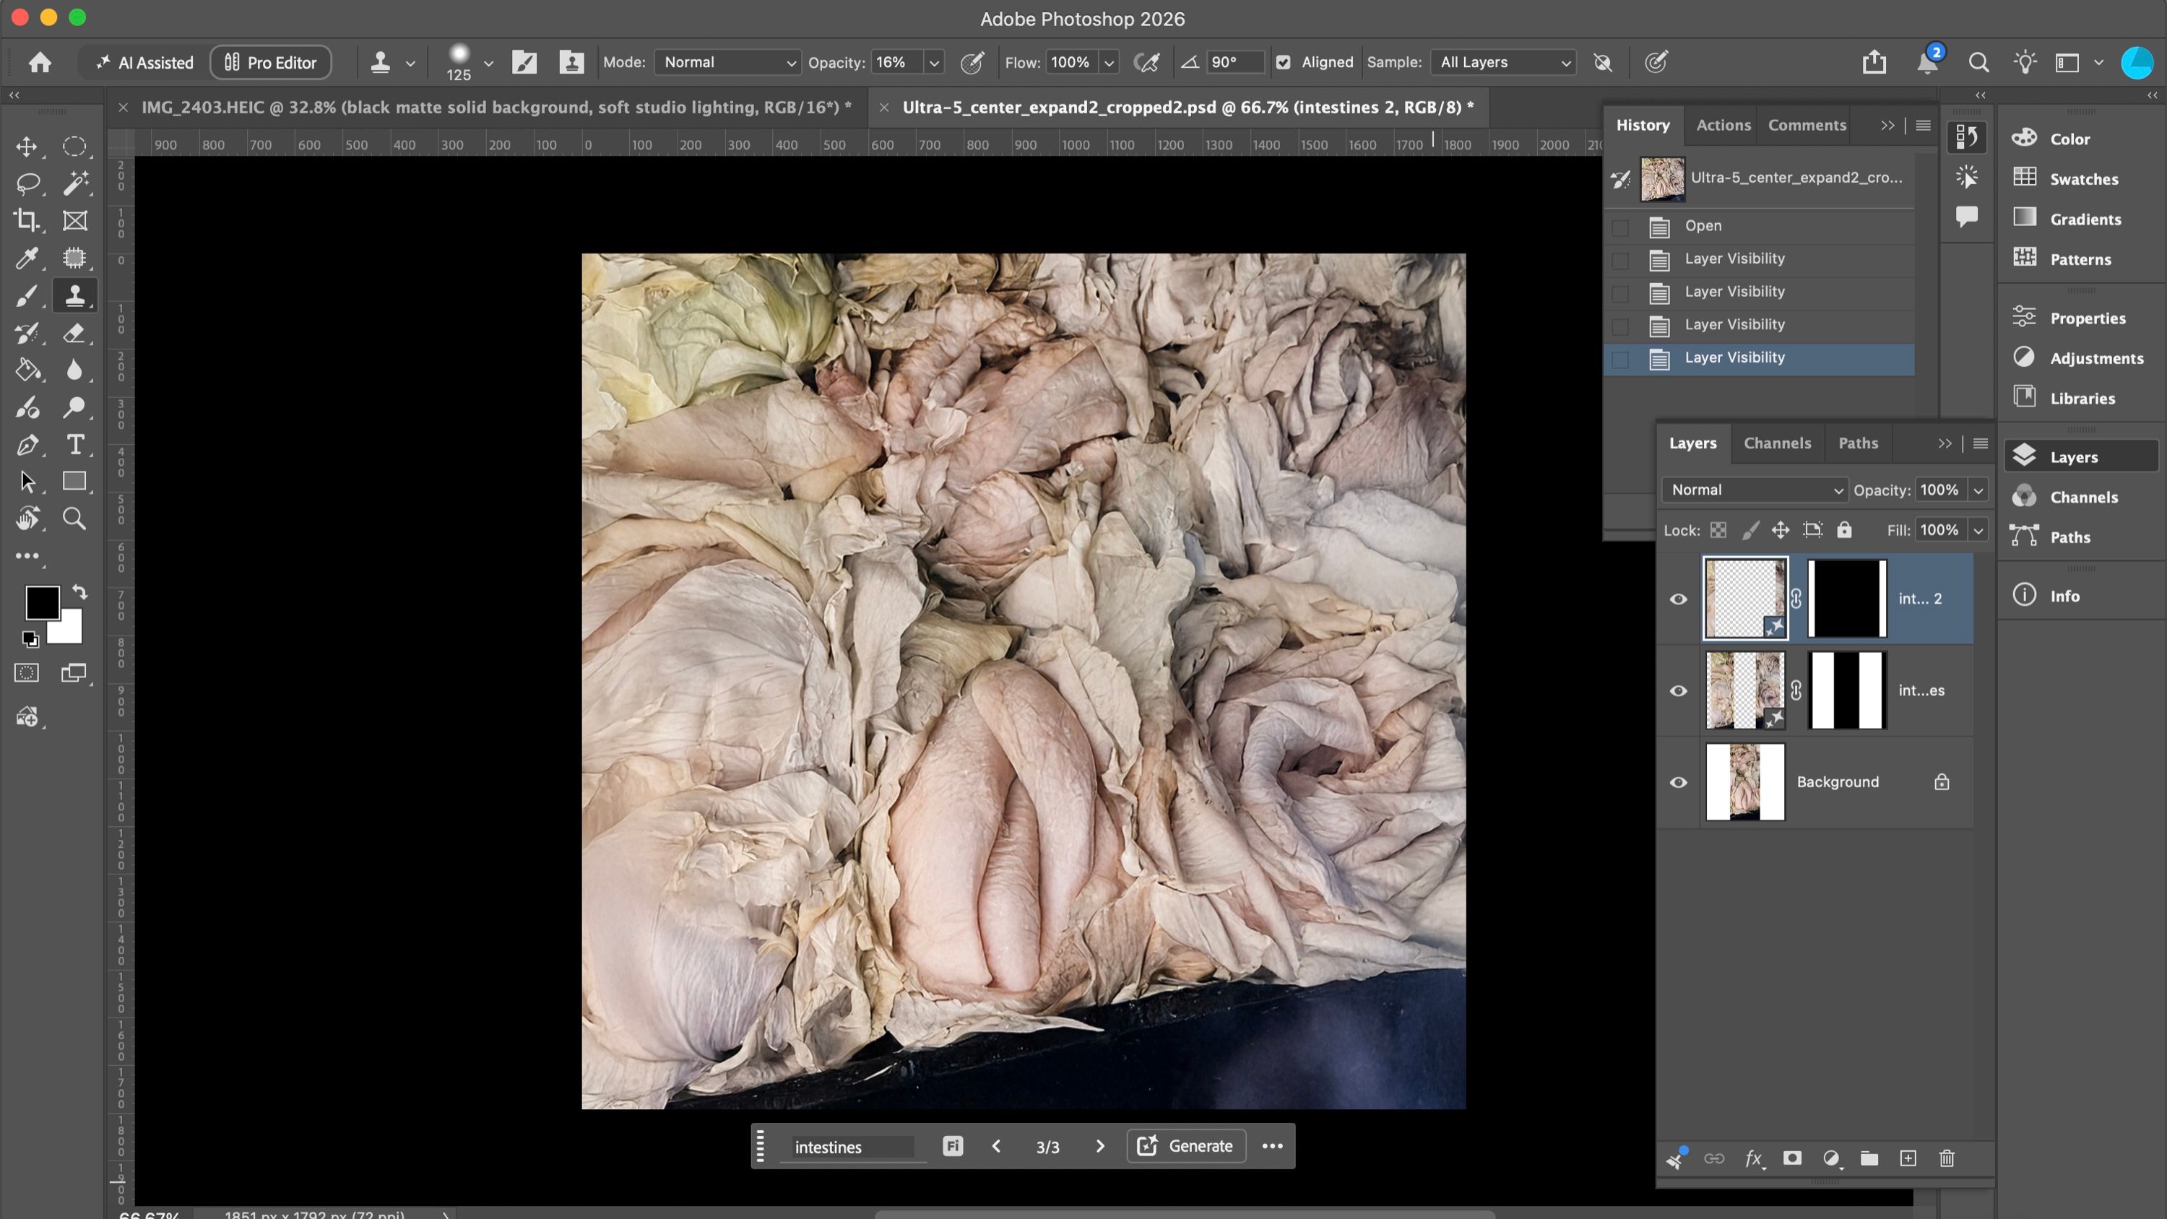Screen dimensions: 2167x1219
Task: Click the Create new layer icon
Action: pos(1908,1158)
